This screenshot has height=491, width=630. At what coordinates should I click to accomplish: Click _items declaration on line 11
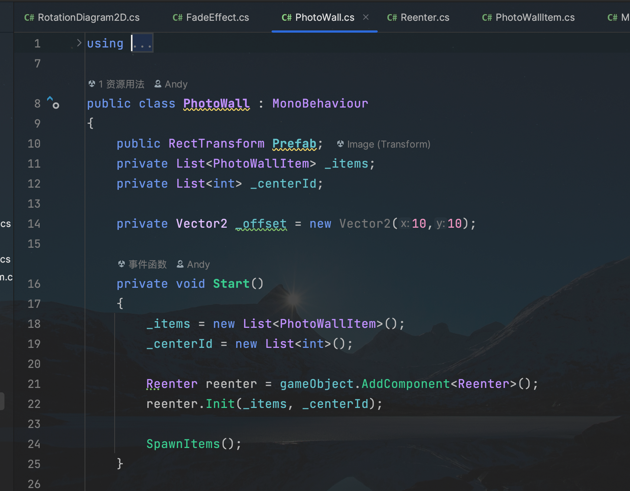(x=346, y=164)
